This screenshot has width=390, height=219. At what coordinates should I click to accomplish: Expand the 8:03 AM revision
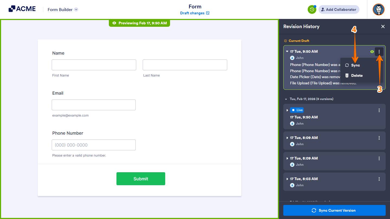click(287, 179)
